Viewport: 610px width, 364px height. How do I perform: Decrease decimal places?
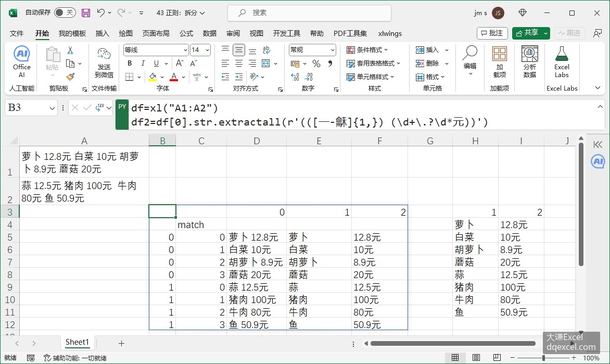309,77
